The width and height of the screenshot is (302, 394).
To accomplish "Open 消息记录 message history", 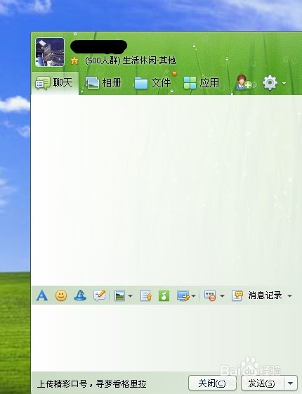I will click(x=265, y=295).
